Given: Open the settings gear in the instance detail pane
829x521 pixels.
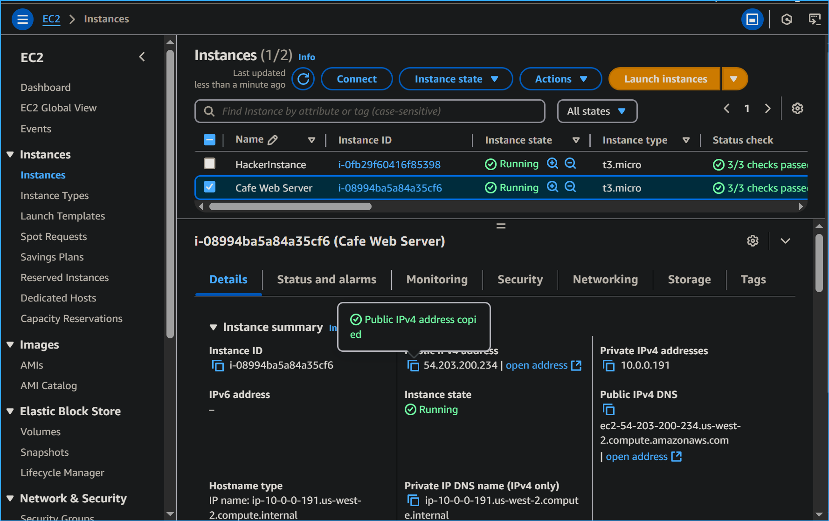Looking at the screenshot, I should (753, 241).
